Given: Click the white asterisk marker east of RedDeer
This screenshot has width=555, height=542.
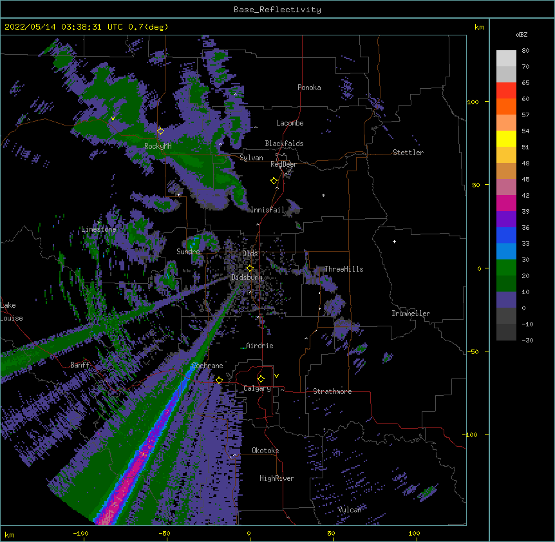Looking at the screenshot, I should (323, 195).
